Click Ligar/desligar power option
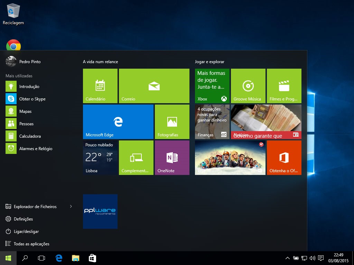354x265 pixels. [x=26, y=232]
